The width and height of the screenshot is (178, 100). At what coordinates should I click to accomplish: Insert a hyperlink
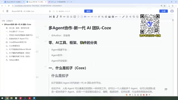[64, 17]
